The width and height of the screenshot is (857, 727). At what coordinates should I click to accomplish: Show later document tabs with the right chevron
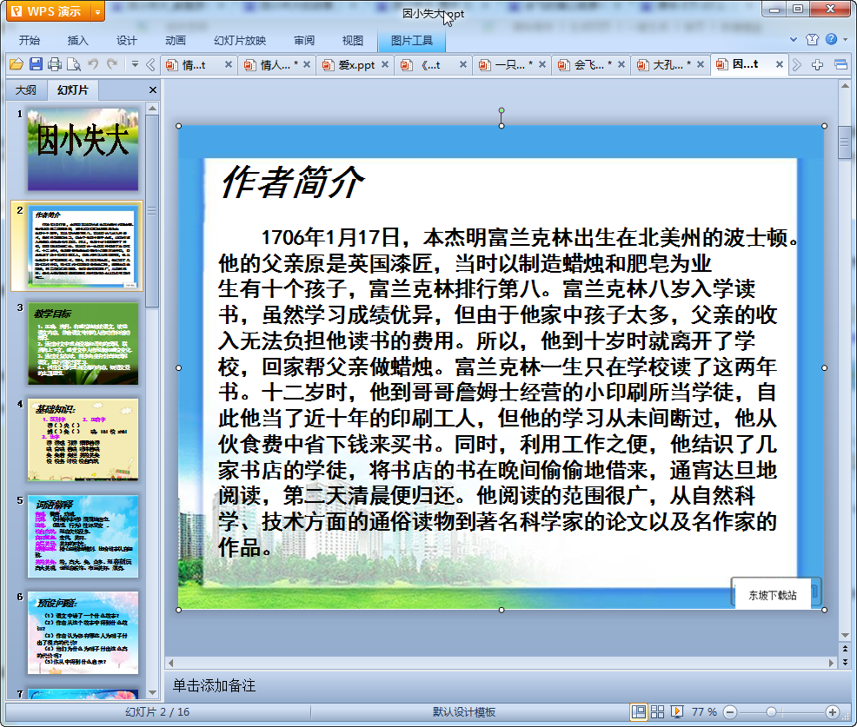pyautogui.click(x=797, y=65)
